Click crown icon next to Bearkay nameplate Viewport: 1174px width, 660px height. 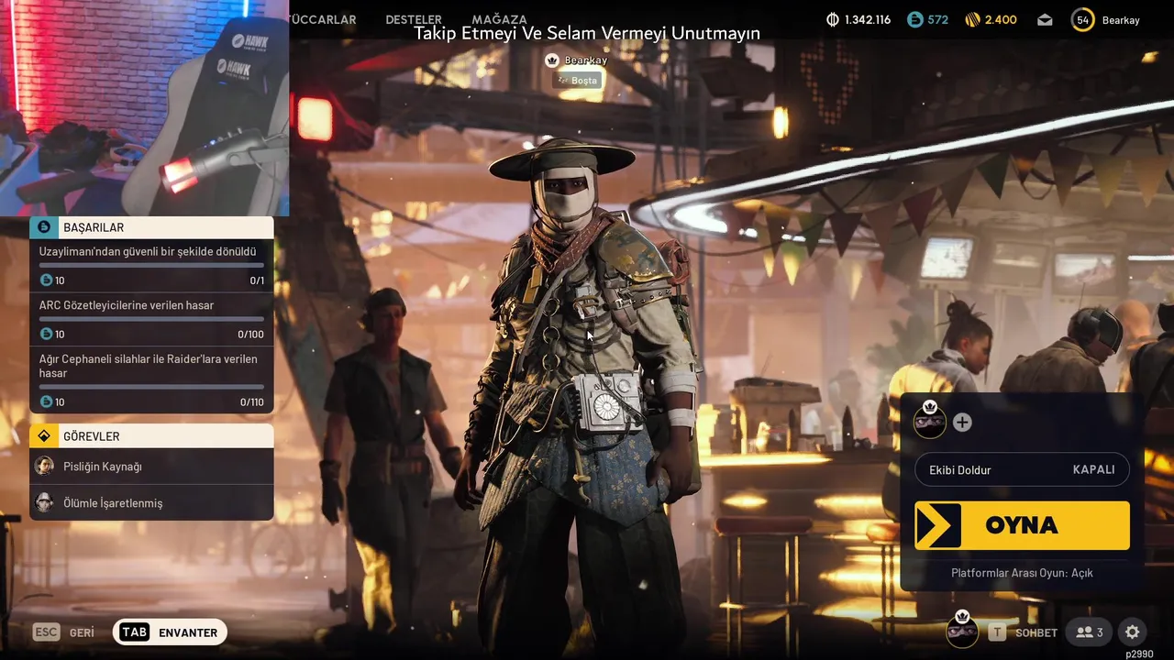point(552,60)
